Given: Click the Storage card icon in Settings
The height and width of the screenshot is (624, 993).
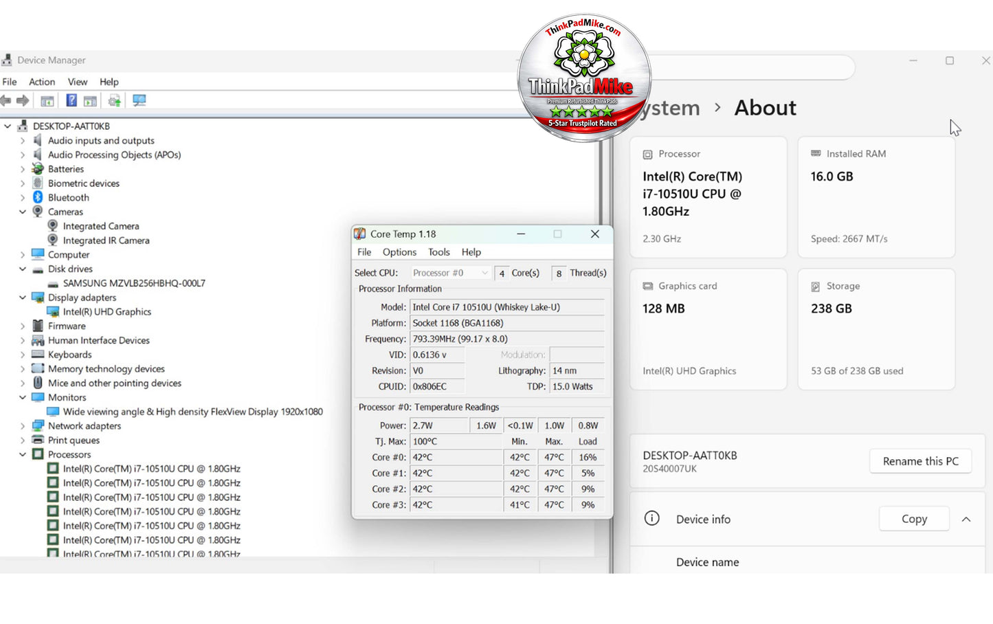Looking at the screenshot, I should click(816, 287).
